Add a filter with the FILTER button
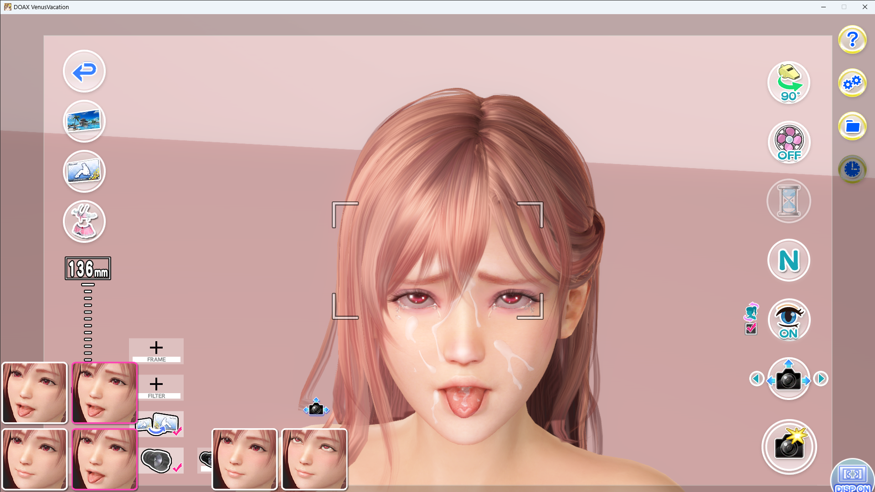The height and width of the screenshot is (492, 875). pos(156,388)
